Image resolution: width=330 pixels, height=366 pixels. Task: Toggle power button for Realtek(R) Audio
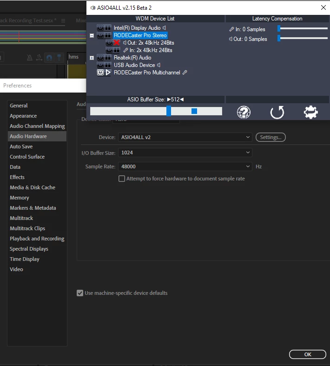100,58
